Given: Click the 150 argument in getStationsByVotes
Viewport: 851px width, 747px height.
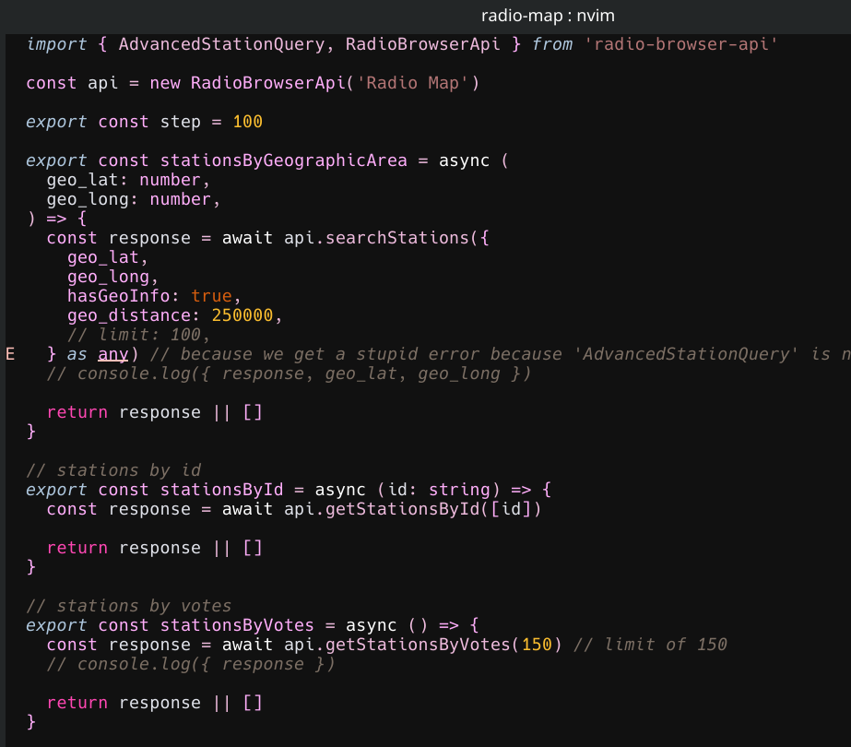Looking at the screenshot, I should tap(537, 645).
